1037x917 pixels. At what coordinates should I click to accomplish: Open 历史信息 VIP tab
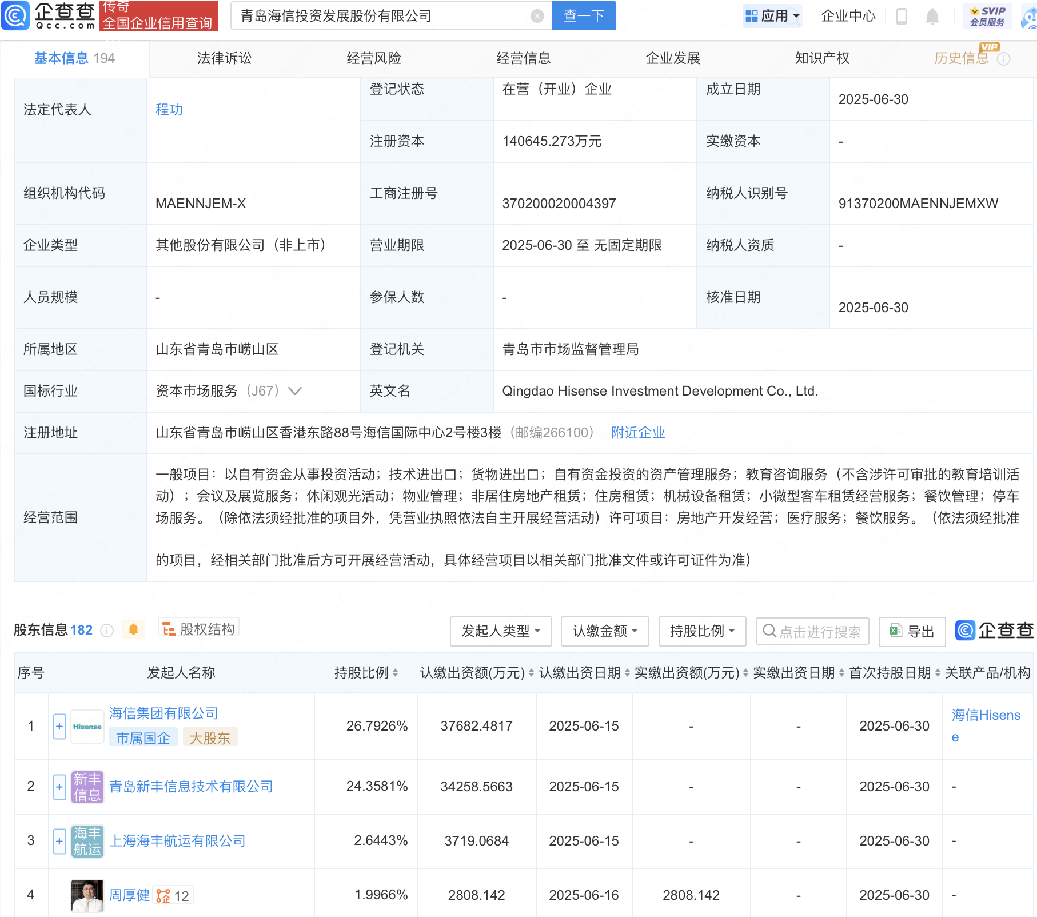(962, 58)
